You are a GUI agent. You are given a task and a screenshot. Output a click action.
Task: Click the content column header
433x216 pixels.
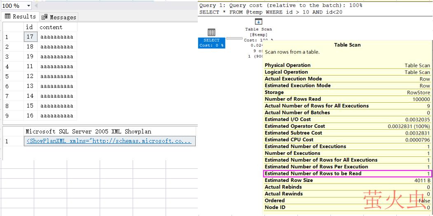51,27
